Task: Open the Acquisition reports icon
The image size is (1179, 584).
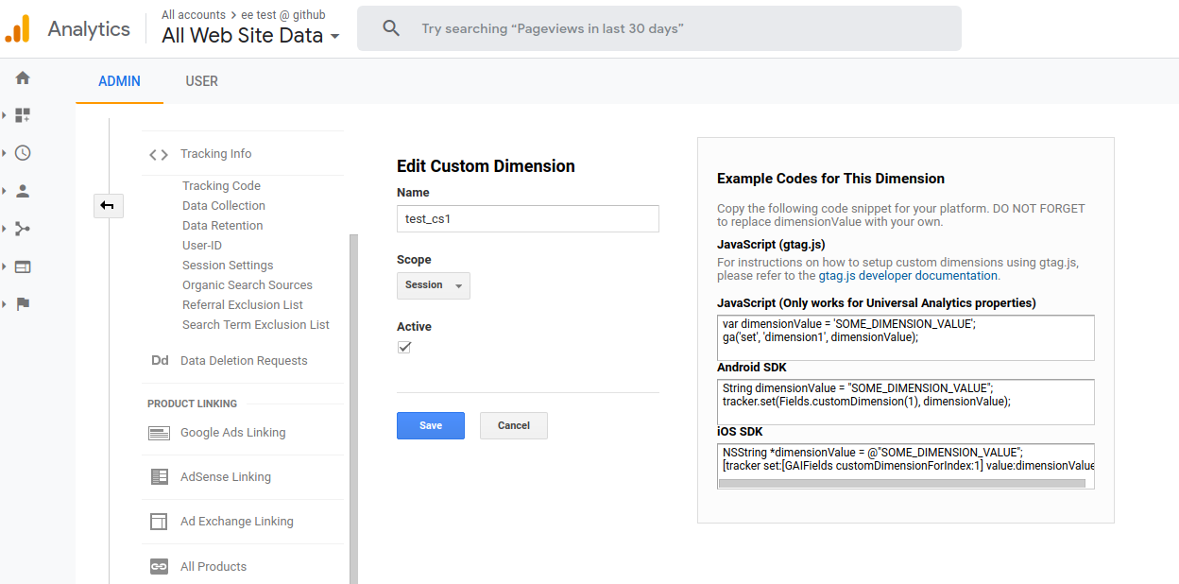Action: tap(22, 228)
